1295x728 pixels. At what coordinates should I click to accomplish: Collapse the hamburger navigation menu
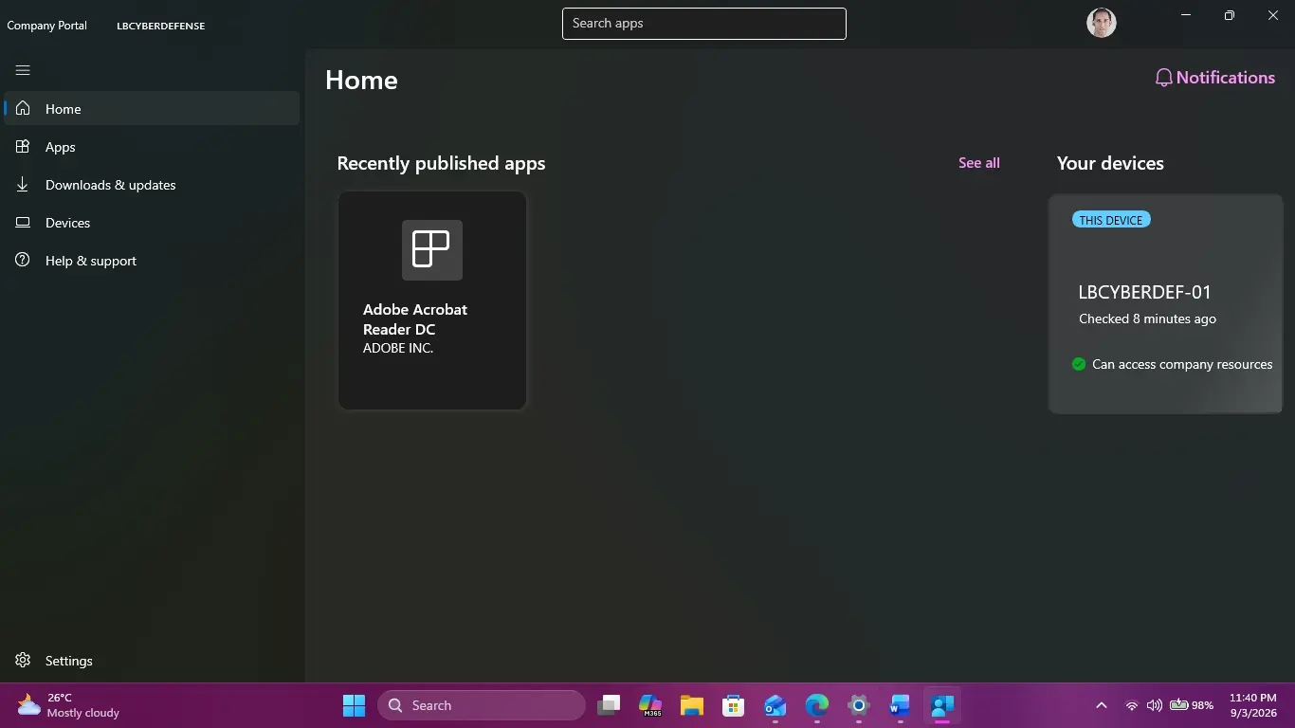coord(23,70)
